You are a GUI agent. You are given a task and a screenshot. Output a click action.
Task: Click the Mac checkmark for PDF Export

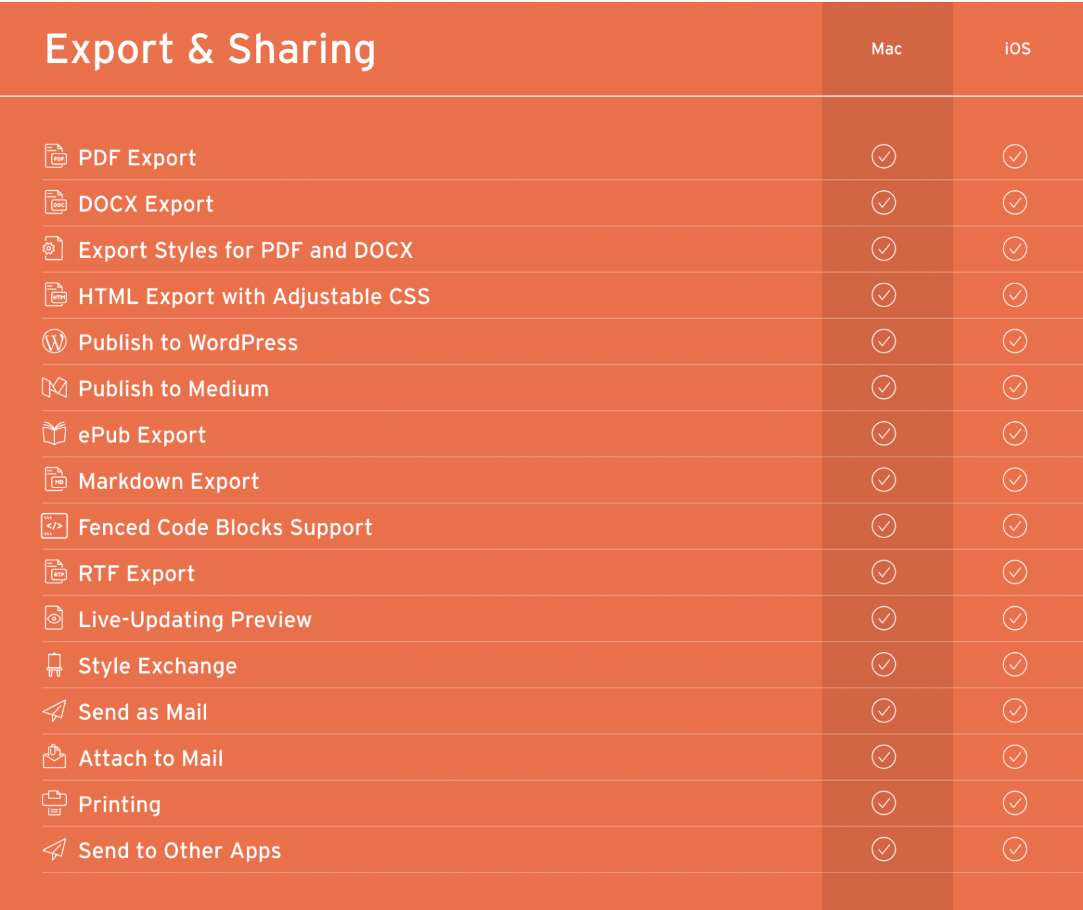[x=883, y=157]
